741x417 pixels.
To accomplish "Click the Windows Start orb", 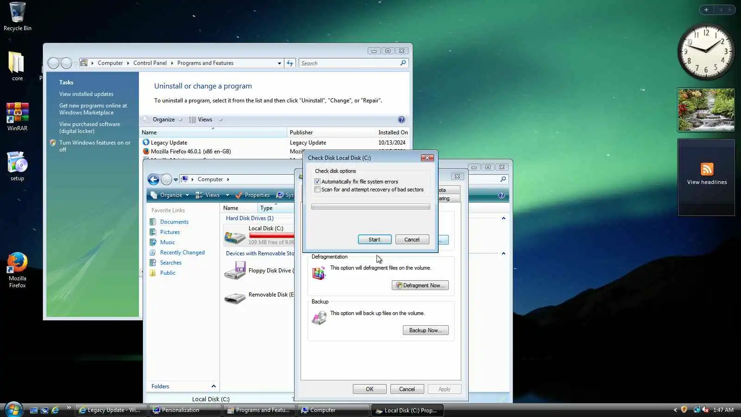I will (x=13, y=410).
